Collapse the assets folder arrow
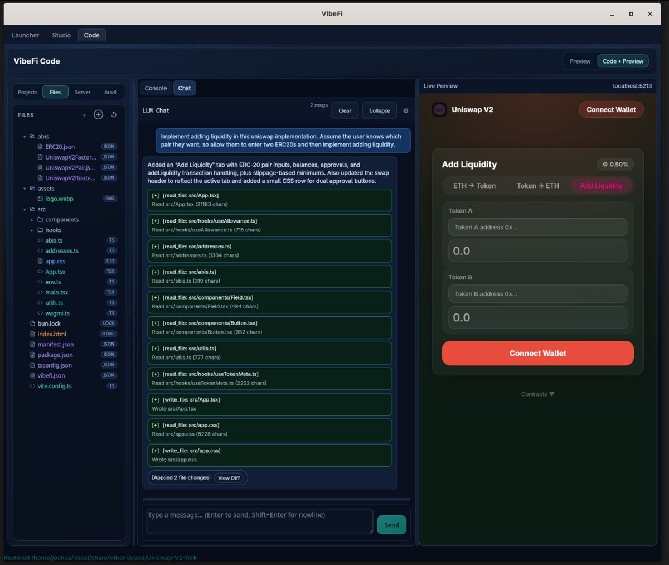669x565 pixels. click(25, 189)
